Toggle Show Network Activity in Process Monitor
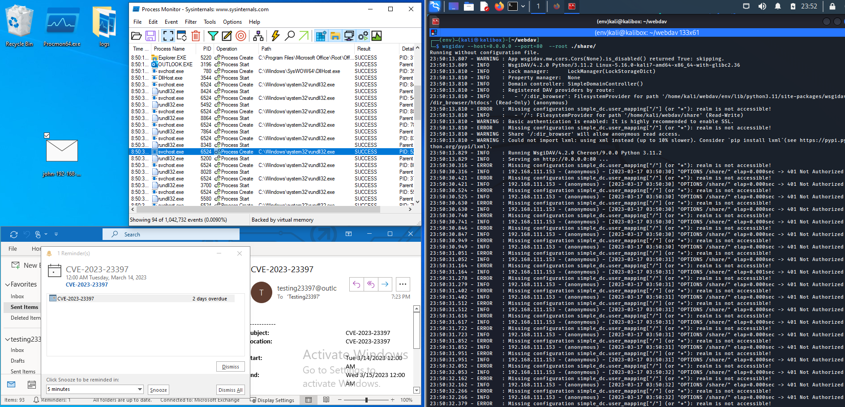The height and width of the screenshot is (407, 845). [349, 36]
